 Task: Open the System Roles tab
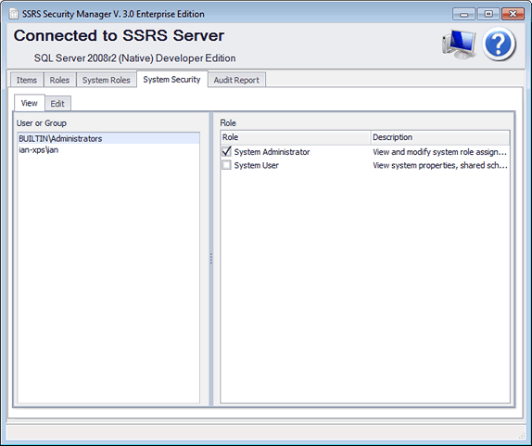[107, 80]
